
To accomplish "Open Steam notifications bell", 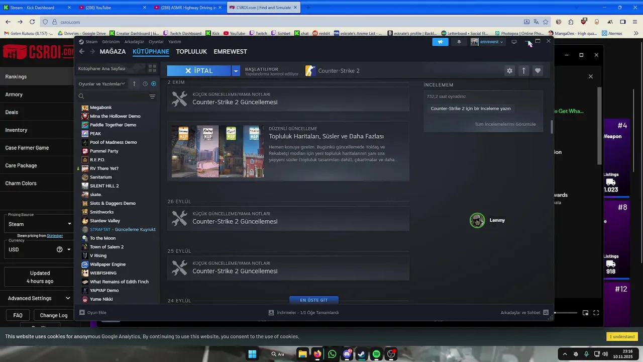I will (x=459, y=42).
